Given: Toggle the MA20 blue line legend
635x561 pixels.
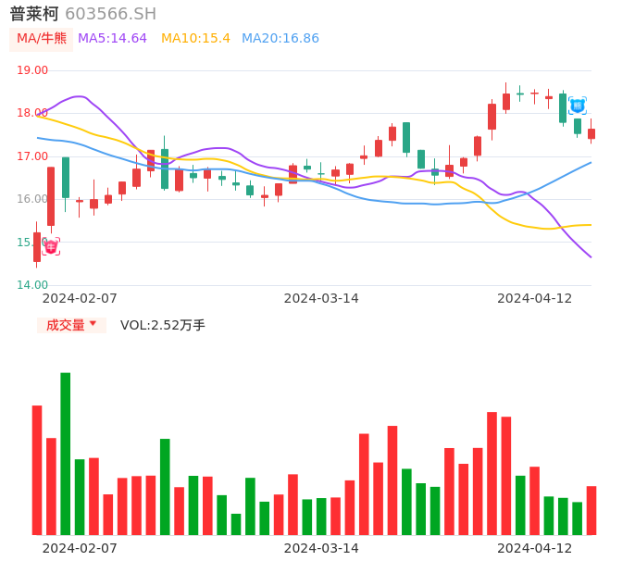Looking at the screenshot, I should coord(280,39).
